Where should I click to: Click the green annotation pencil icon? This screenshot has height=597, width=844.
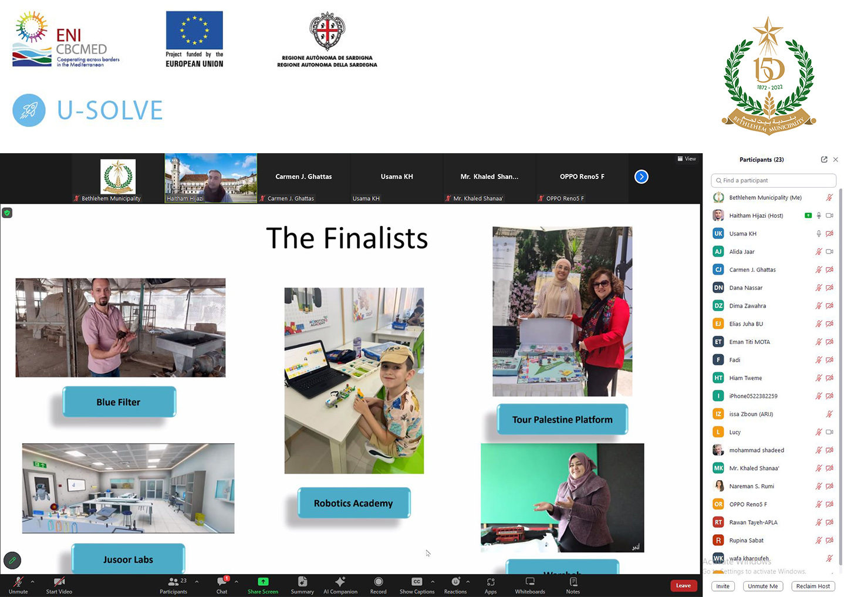(12, 561)
